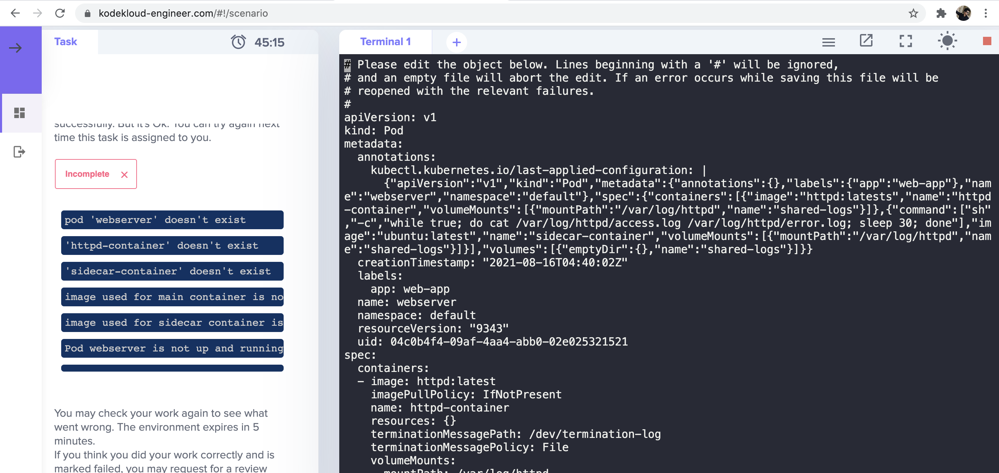The image size is (999, 473).
Task: Dismiss the Incomplete status with the X
Action: click(x=124, y=175)
